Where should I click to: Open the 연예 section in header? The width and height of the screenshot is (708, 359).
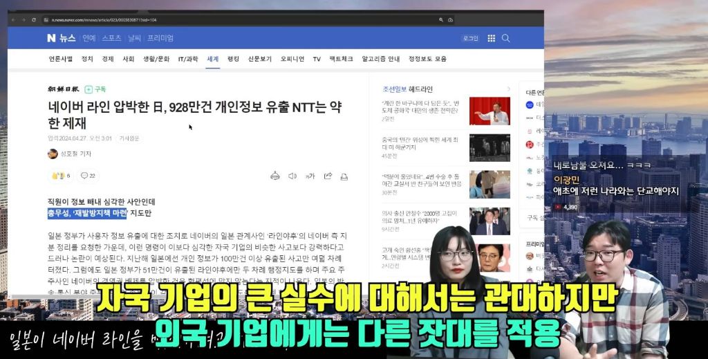(89, 38)
